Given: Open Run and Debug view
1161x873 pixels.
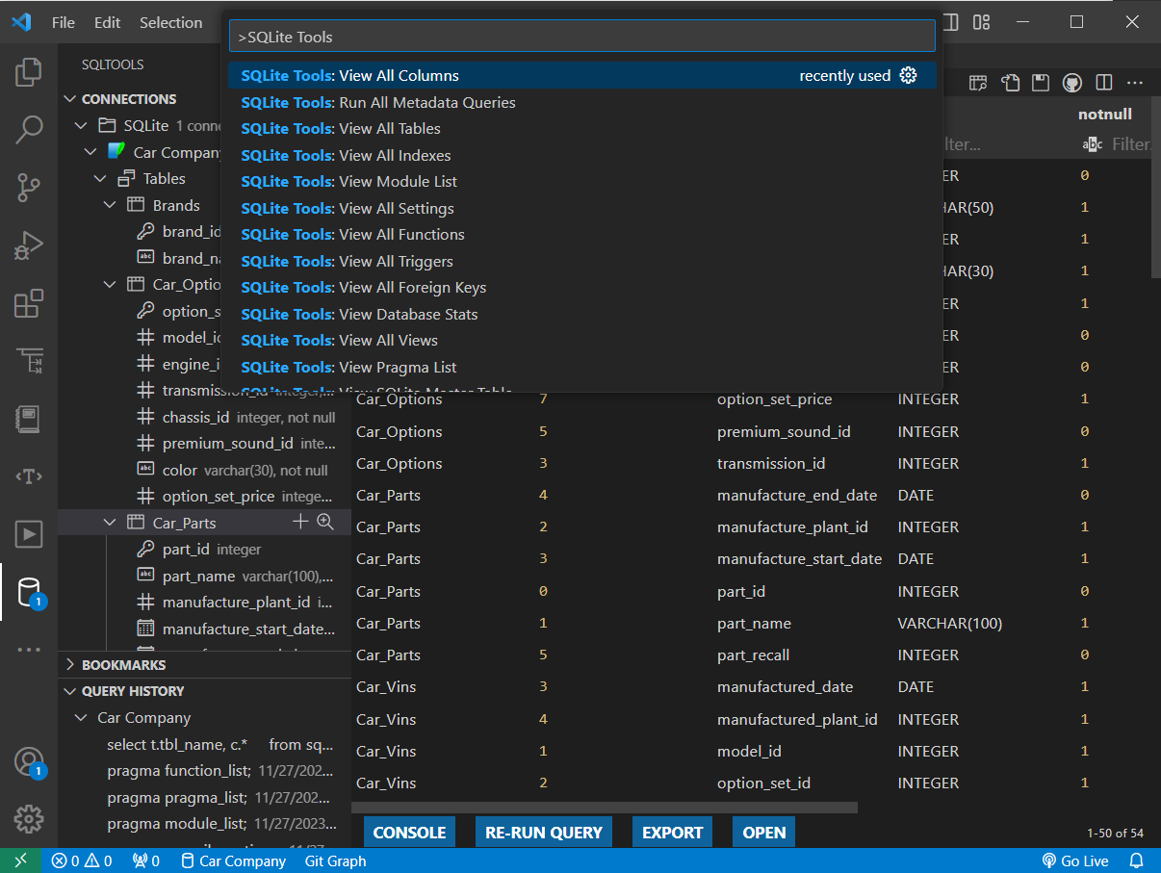Looking at the screenshot, I should click(x=29, y=245).
